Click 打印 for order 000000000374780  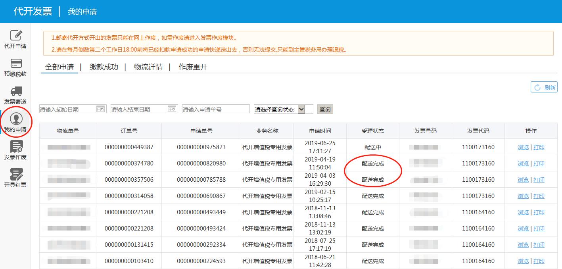[x=539, y=163]
